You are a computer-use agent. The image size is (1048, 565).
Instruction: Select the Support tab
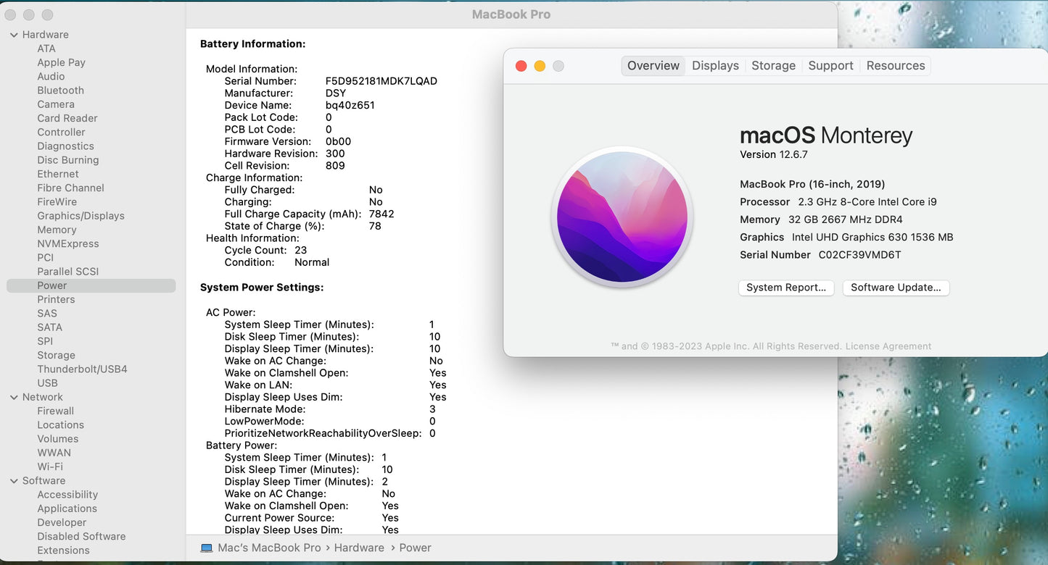[830, 66]
